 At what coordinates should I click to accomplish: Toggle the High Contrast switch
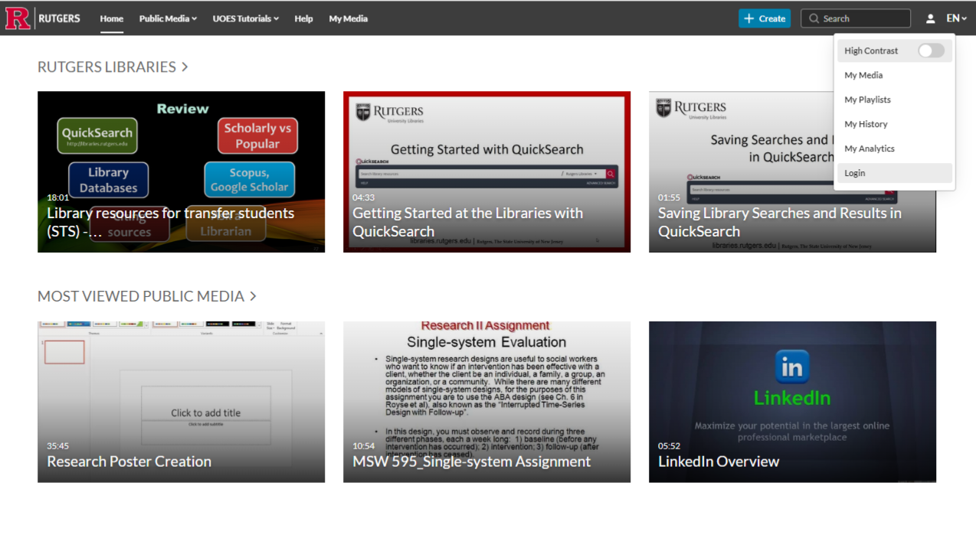pos(931,51)
